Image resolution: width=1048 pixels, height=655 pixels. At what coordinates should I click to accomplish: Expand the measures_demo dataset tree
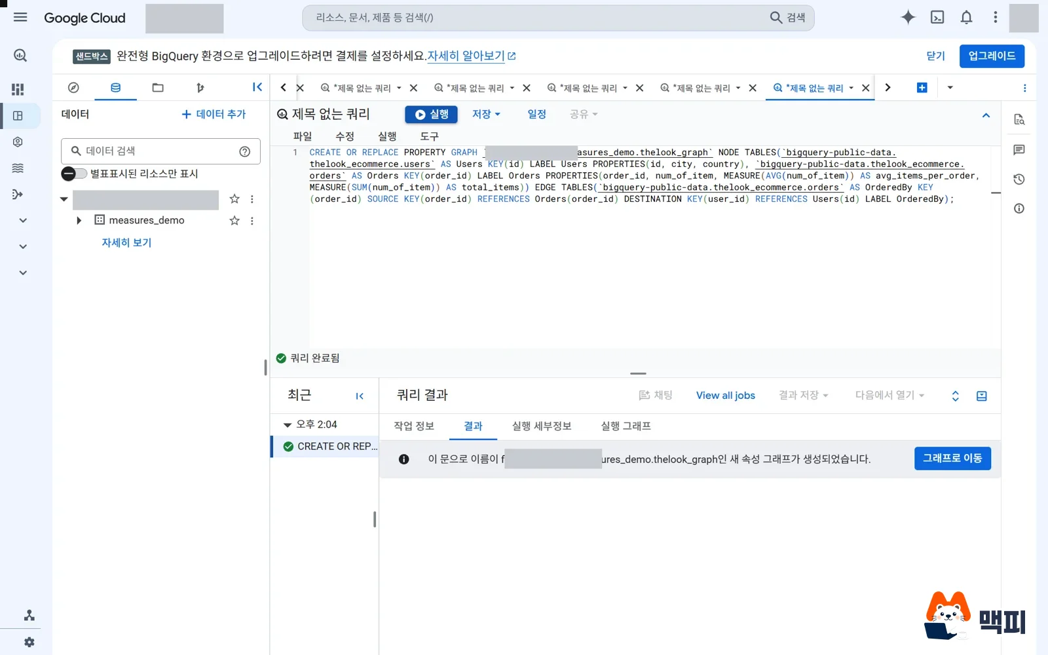tap(79, 221)
